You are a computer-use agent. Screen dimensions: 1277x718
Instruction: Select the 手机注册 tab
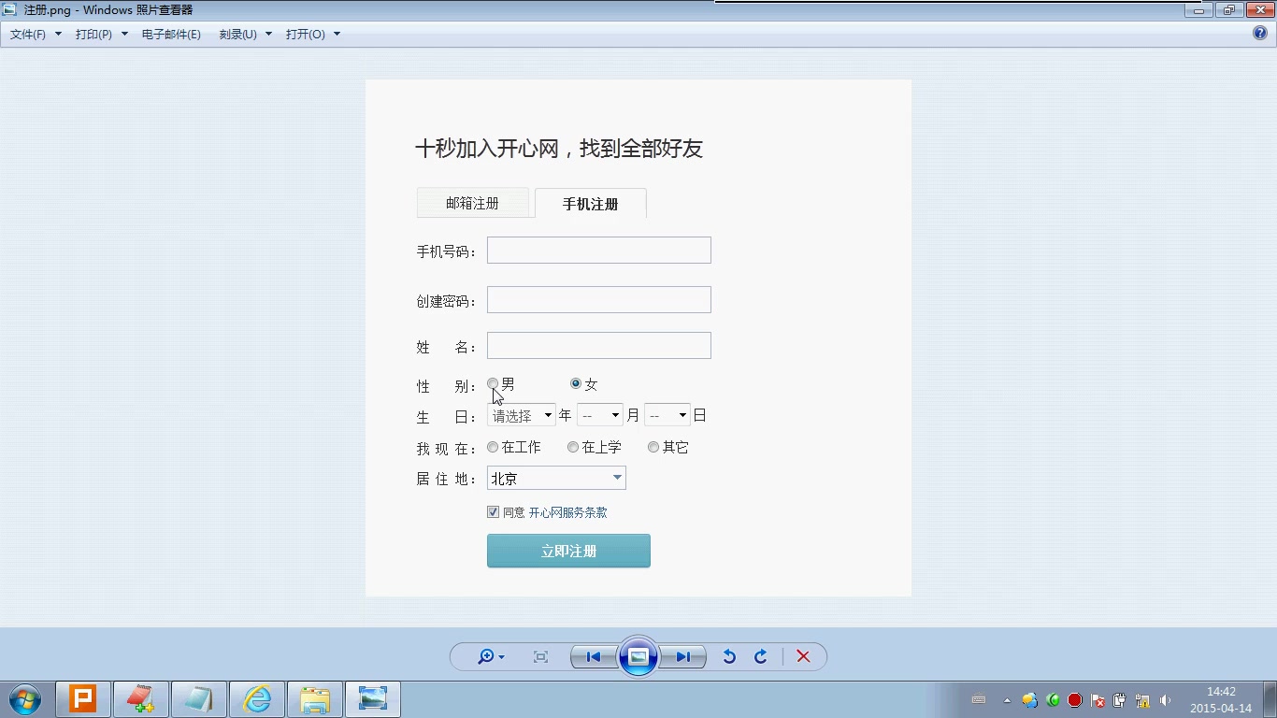(x=590, y=204)
